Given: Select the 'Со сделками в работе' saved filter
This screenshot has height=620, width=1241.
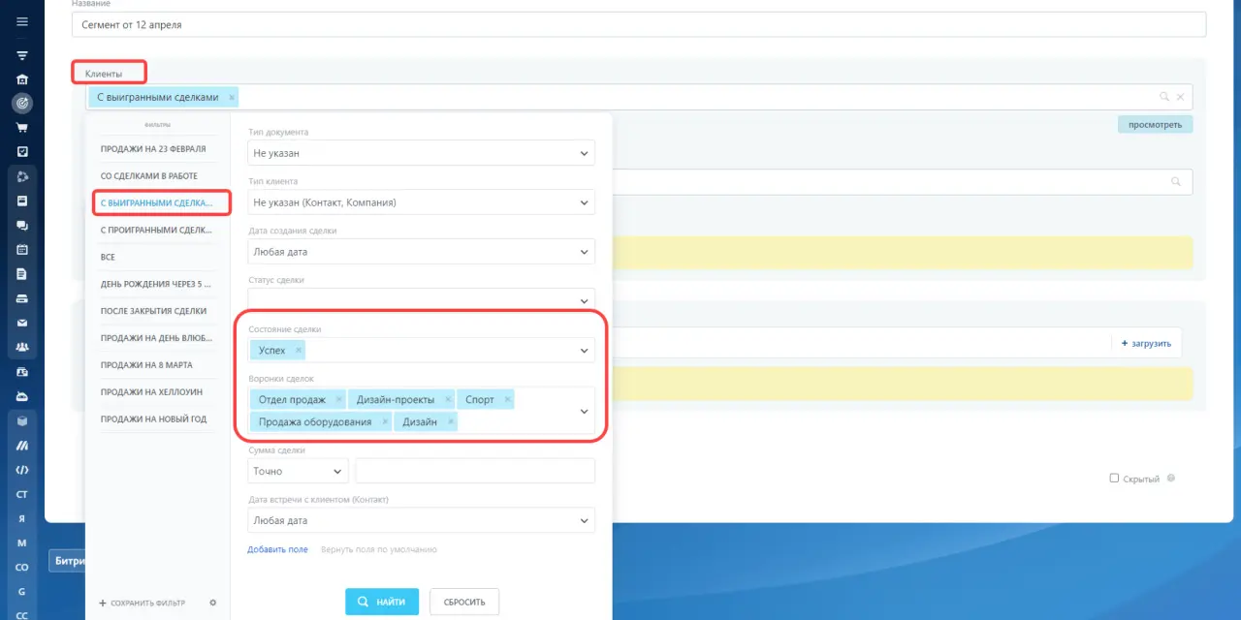Looking at the screenshot, I should 149,176.
